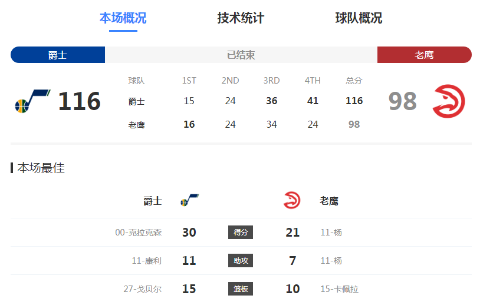Open player 15-卡佩拉 link
Image resolution: width=493 pixels, height=302 pixels.
coord(340,289)
